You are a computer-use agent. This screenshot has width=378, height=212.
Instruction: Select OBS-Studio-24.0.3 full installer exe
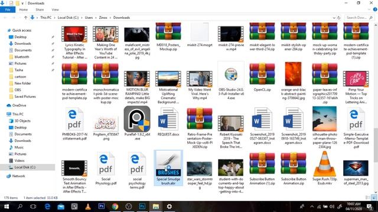(x=231, y=81)
